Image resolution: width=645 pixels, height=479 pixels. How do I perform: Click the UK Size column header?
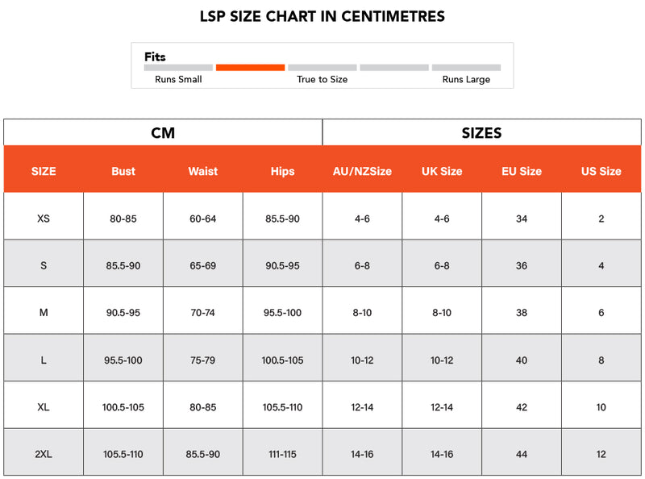(442, 171)
